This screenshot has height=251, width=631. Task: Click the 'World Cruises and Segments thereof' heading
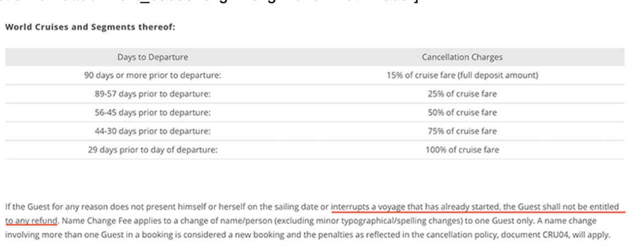90,28
